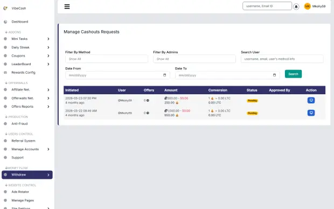Click the Referral System bullet icon
334x209 pixels.
point(5,141)
